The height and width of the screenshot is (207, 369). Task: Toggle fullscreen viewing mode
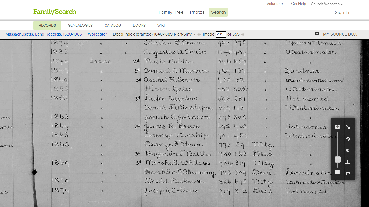[x=348, y=127]
